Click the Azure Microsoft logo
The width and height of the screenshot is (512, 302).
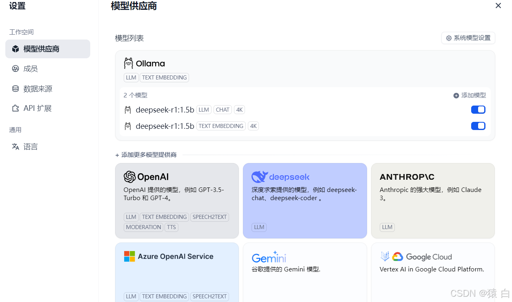pyautogui.click(x=129, y=256)
